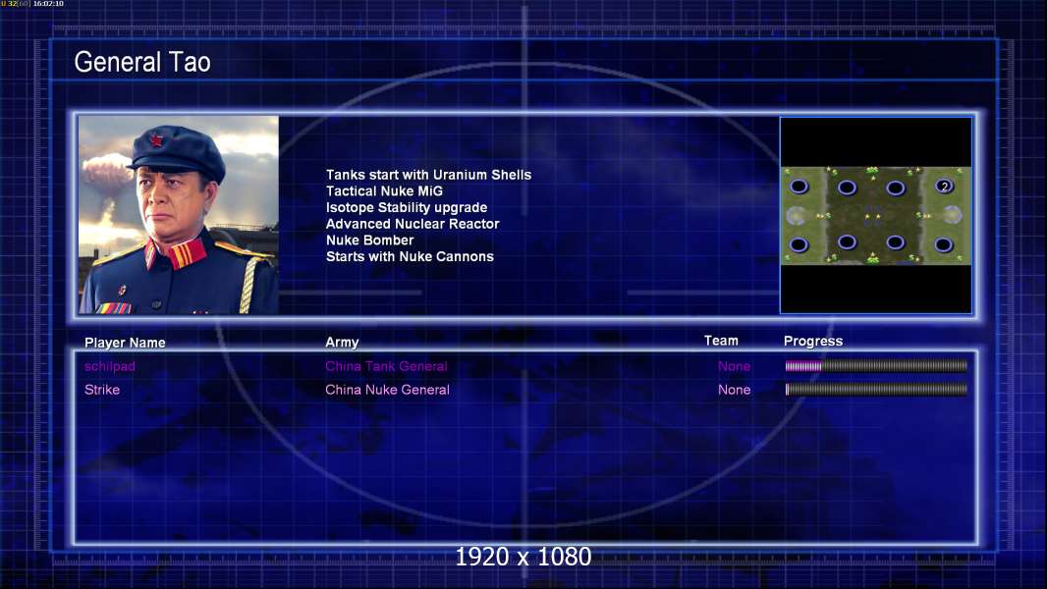Click schilpad's loading progress bar
This screenshot has width=1047, height=589.
(x=876, y=365)
